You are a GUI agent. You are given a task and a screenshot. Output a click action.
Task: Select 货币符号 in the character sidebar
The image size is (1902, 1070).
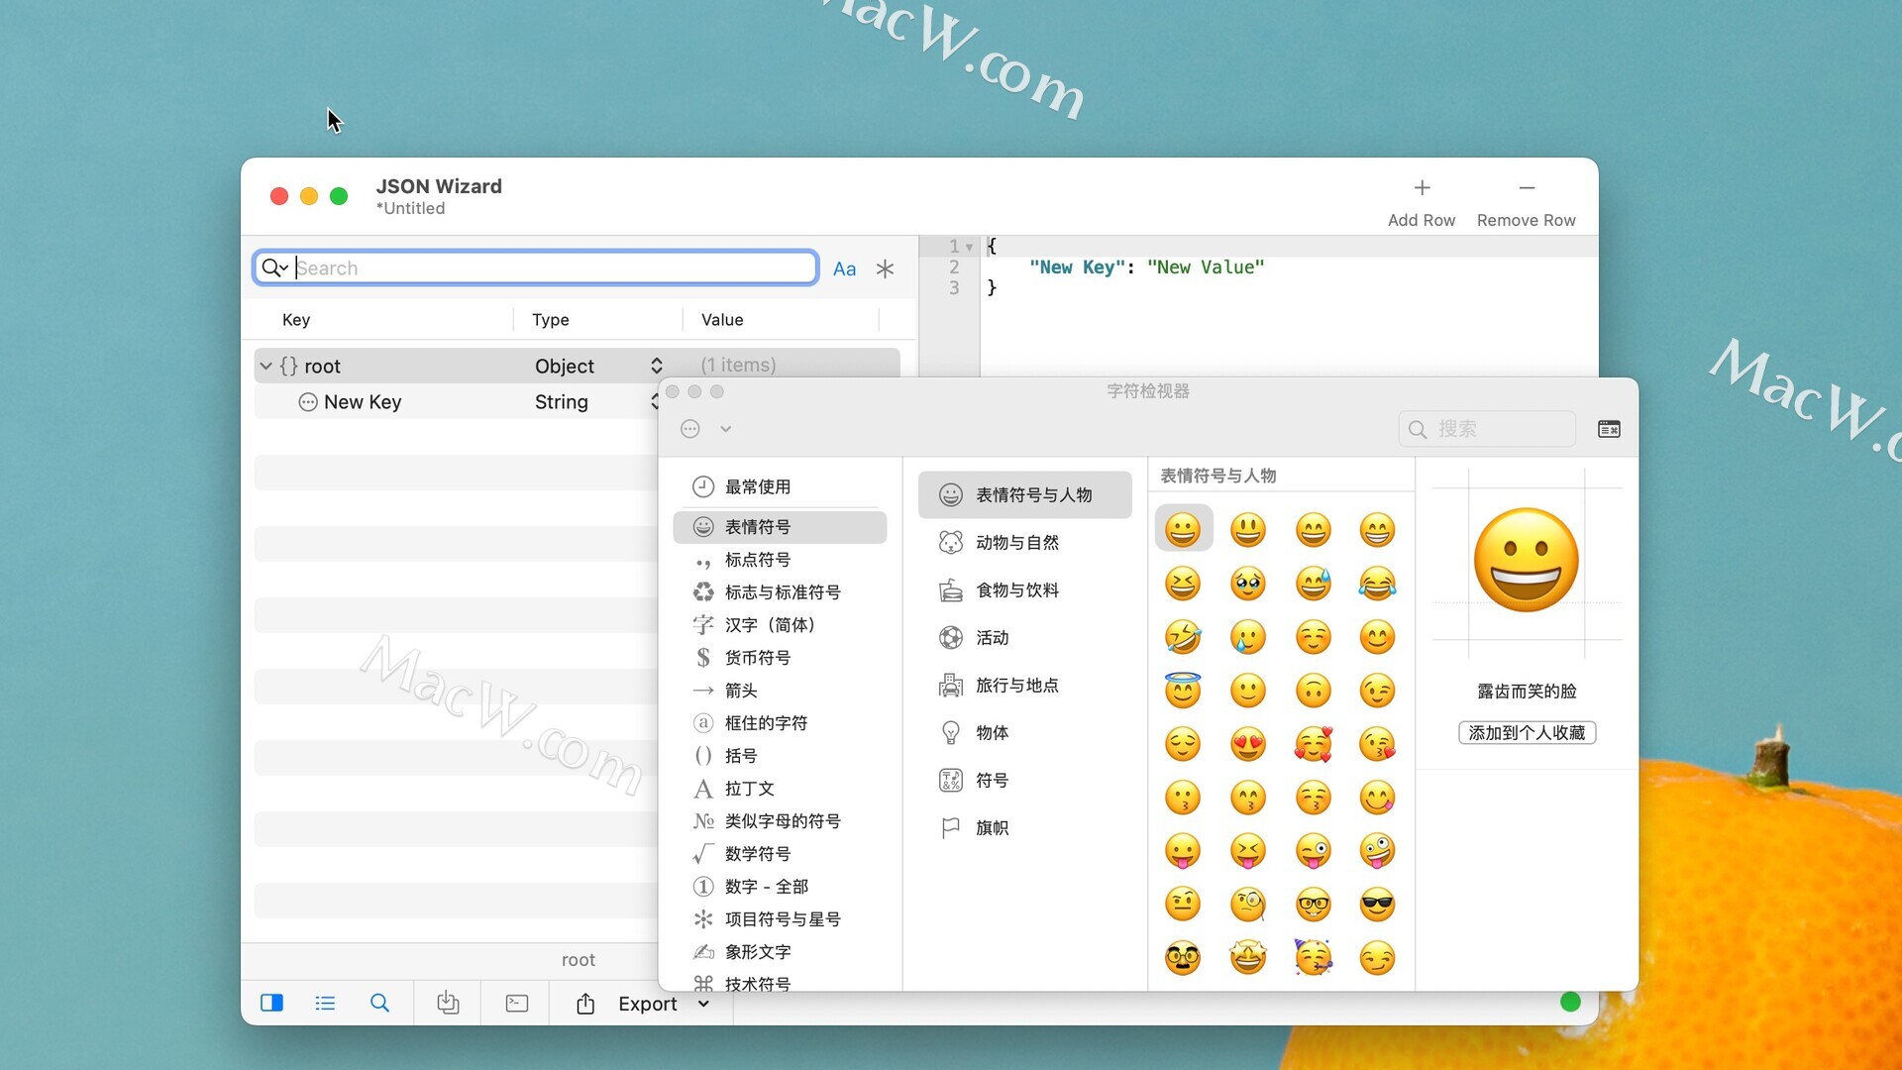(x=757, y=658)
